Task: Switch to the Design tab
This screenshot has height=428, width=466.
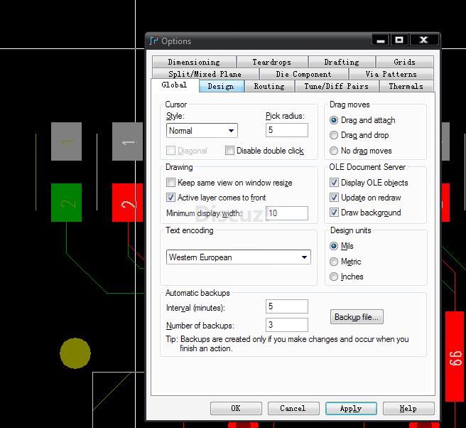Action: tap(221, 86)
